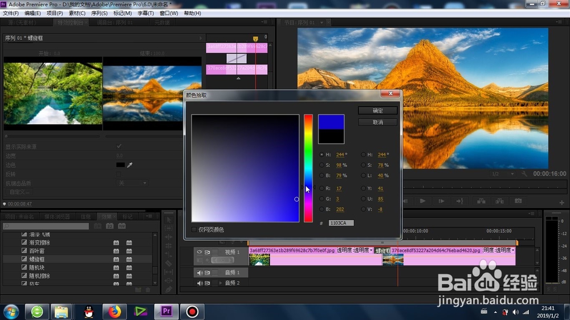Open the timeline panel flyout menu

[x=532, y=213]
